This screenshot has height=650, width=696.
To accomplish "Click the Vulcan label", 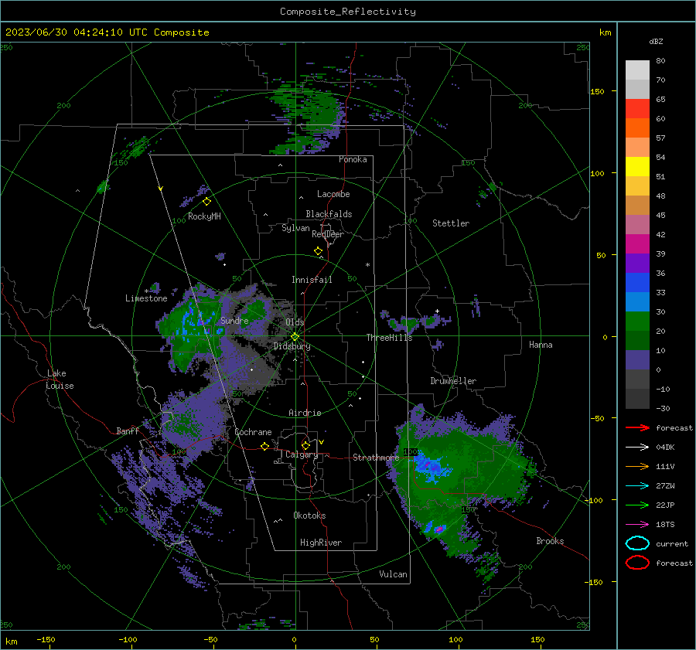I will click(x=393, y=574).
